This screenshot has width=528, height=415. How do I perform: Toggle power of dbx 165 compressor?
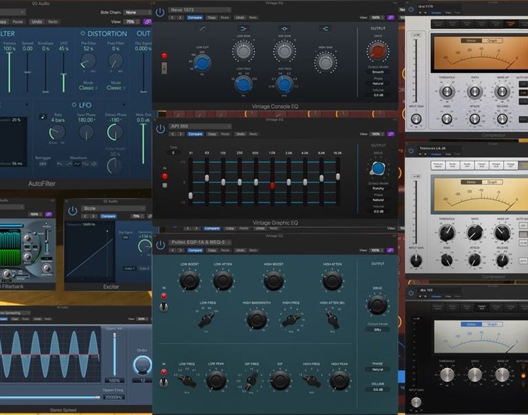point(411,293)
